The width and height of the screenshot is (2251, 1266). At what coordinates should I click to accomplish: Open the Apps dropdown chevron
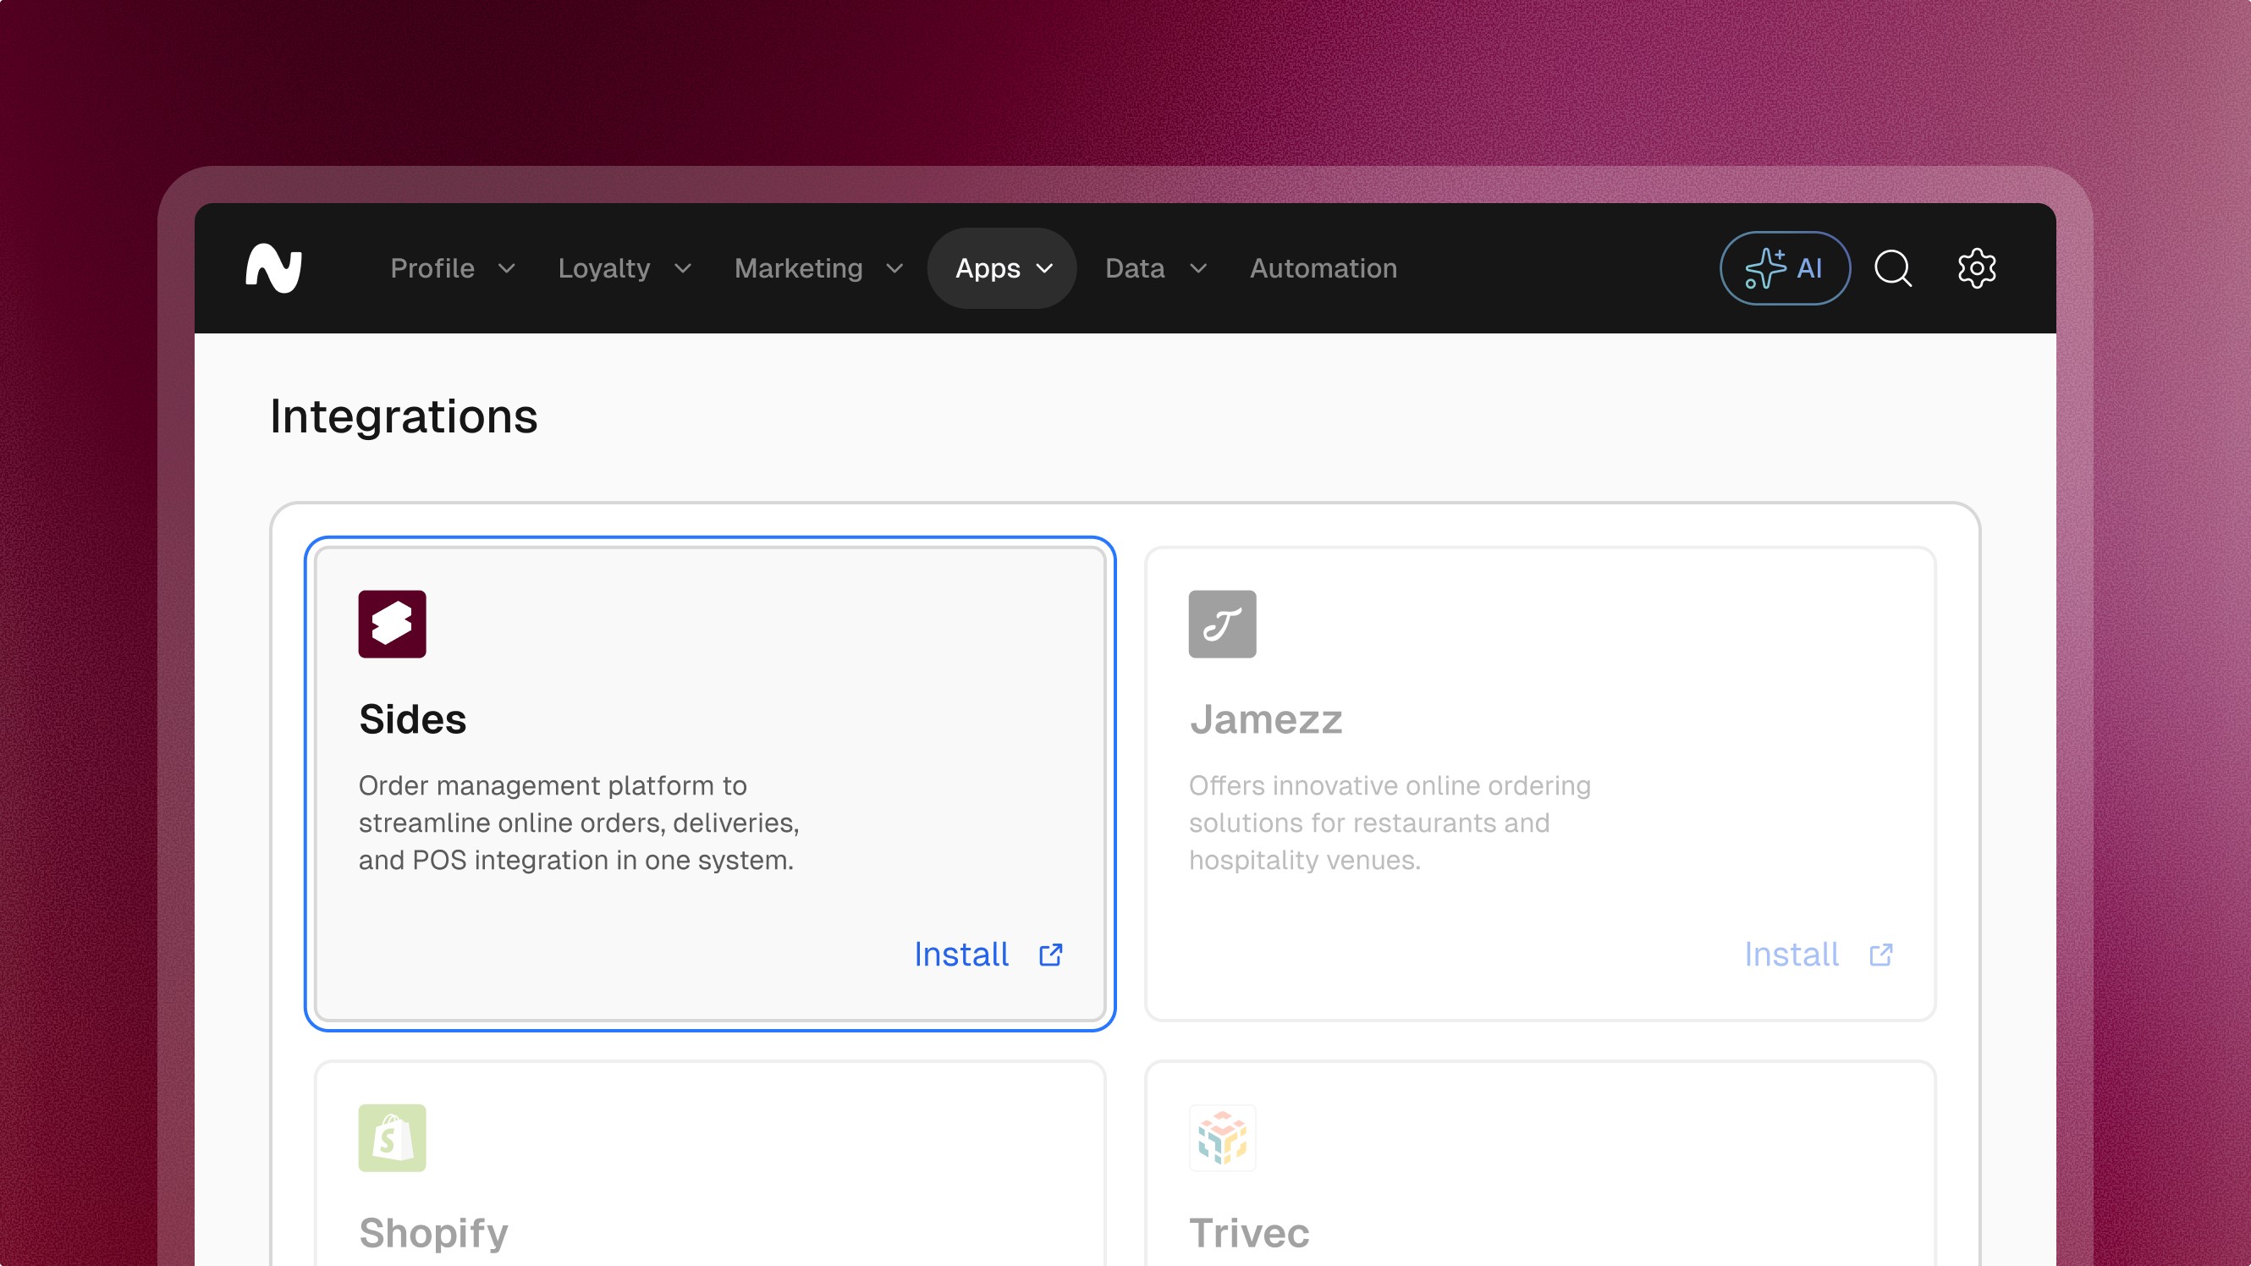1044,268
